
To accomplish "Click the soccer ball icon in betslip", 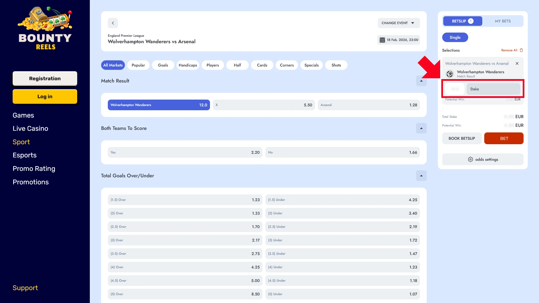I will (x=450, y=74).
